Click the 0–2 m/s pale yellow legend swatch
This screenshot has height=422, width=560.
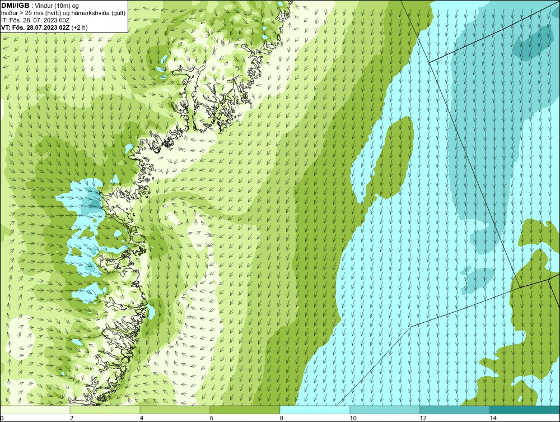click(35, 410)
